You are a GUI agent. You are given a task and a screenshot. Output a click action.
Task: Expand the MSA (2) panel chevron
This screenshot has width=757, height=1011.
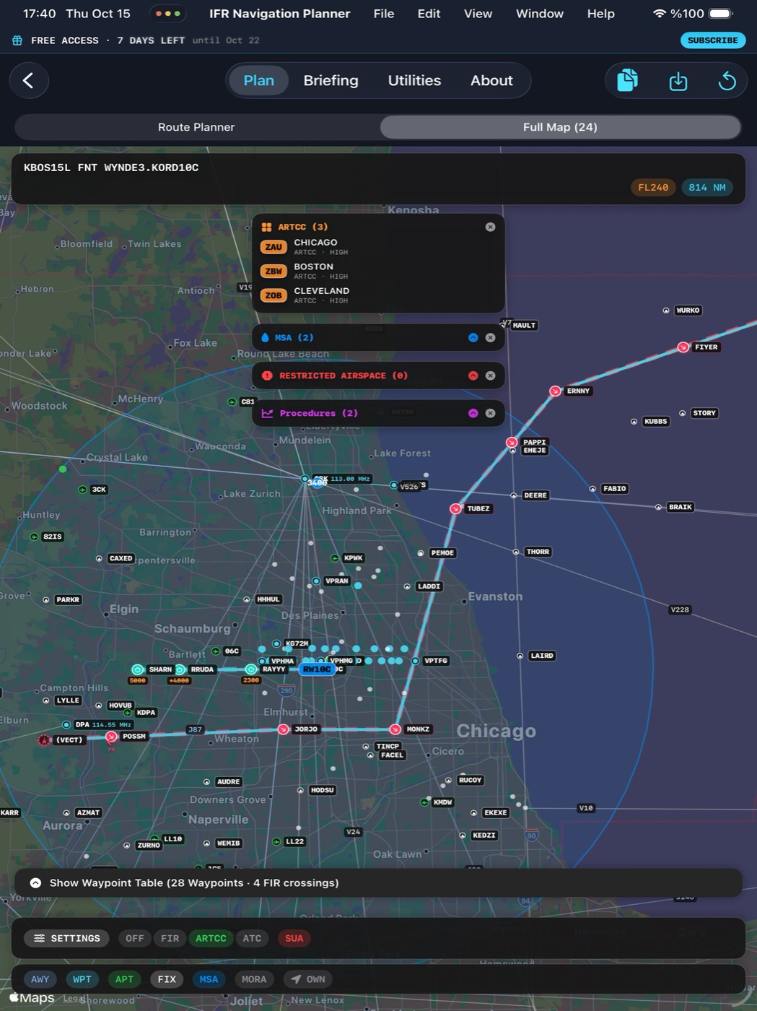point(473,337)
